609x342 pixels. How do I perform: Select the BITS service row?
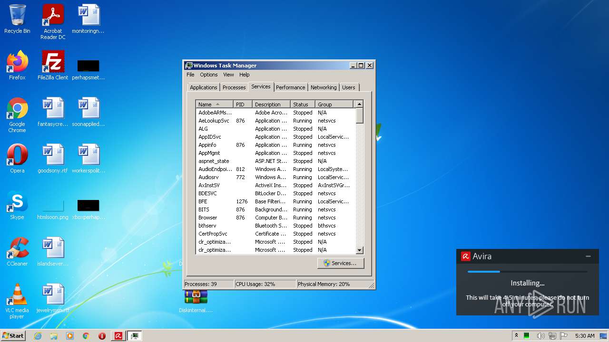point(275,209)
